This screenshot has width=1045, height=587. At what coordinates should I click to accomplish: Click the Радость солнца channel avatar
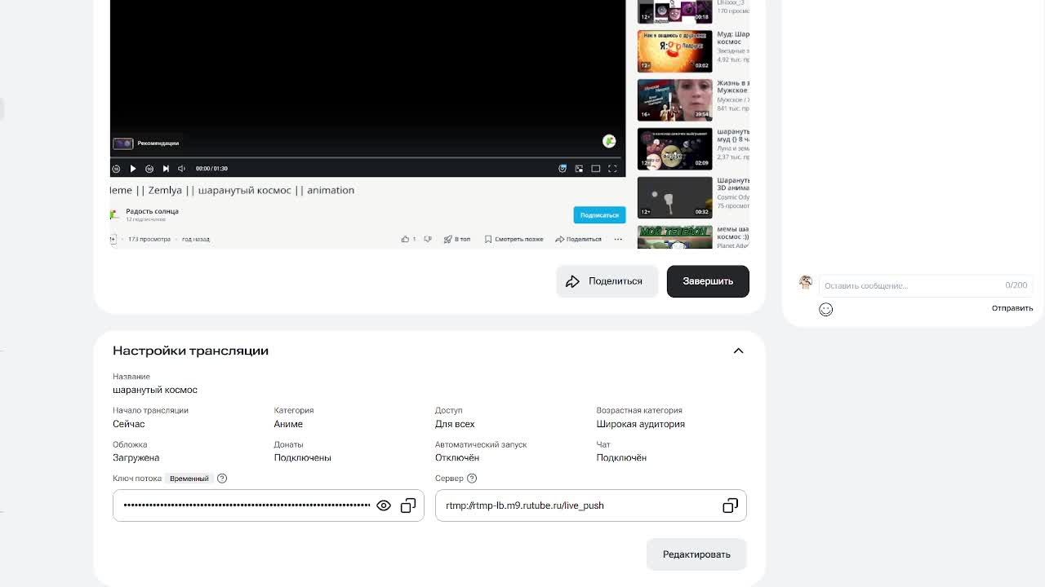click(x=114, y=214)
